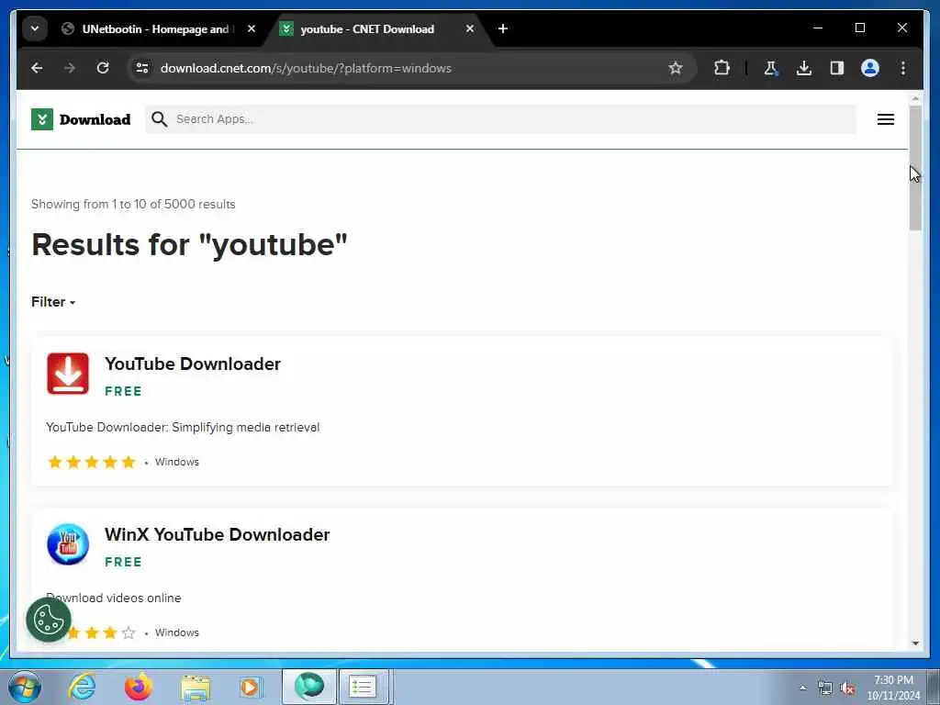
Task: Switch to the UNetbootin Homepage tab
Action: point(149,28)
